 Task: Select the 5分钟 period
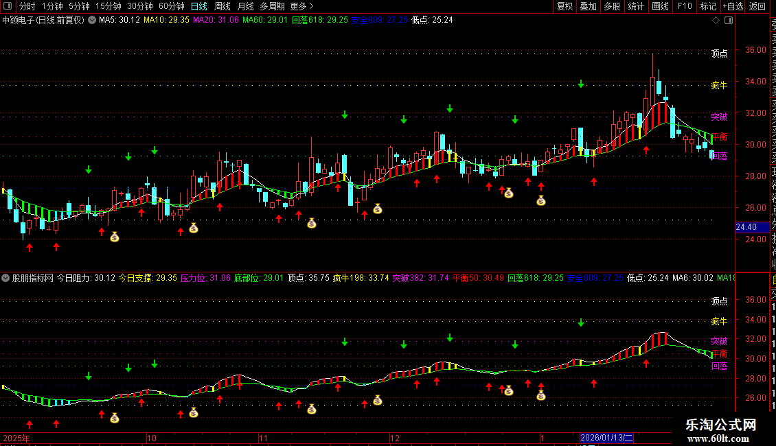coord(79,6)
